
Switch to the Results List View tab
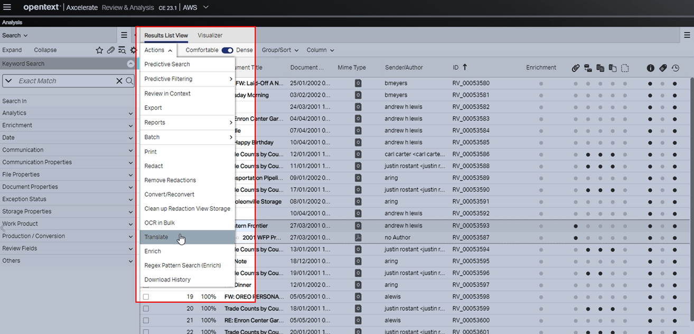click(166, 35)
